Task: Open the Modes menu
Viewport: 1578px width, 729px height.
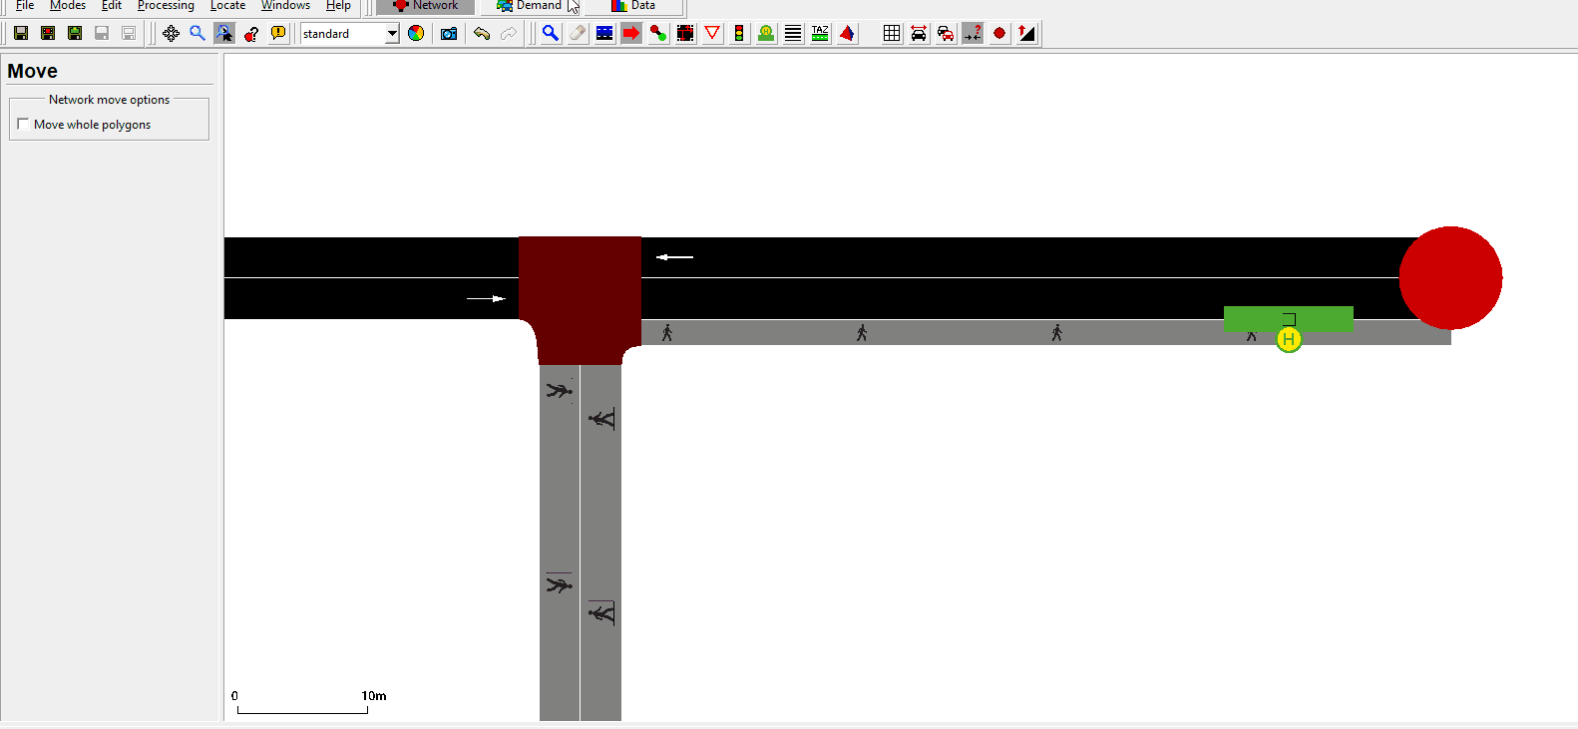Action: 68,6
